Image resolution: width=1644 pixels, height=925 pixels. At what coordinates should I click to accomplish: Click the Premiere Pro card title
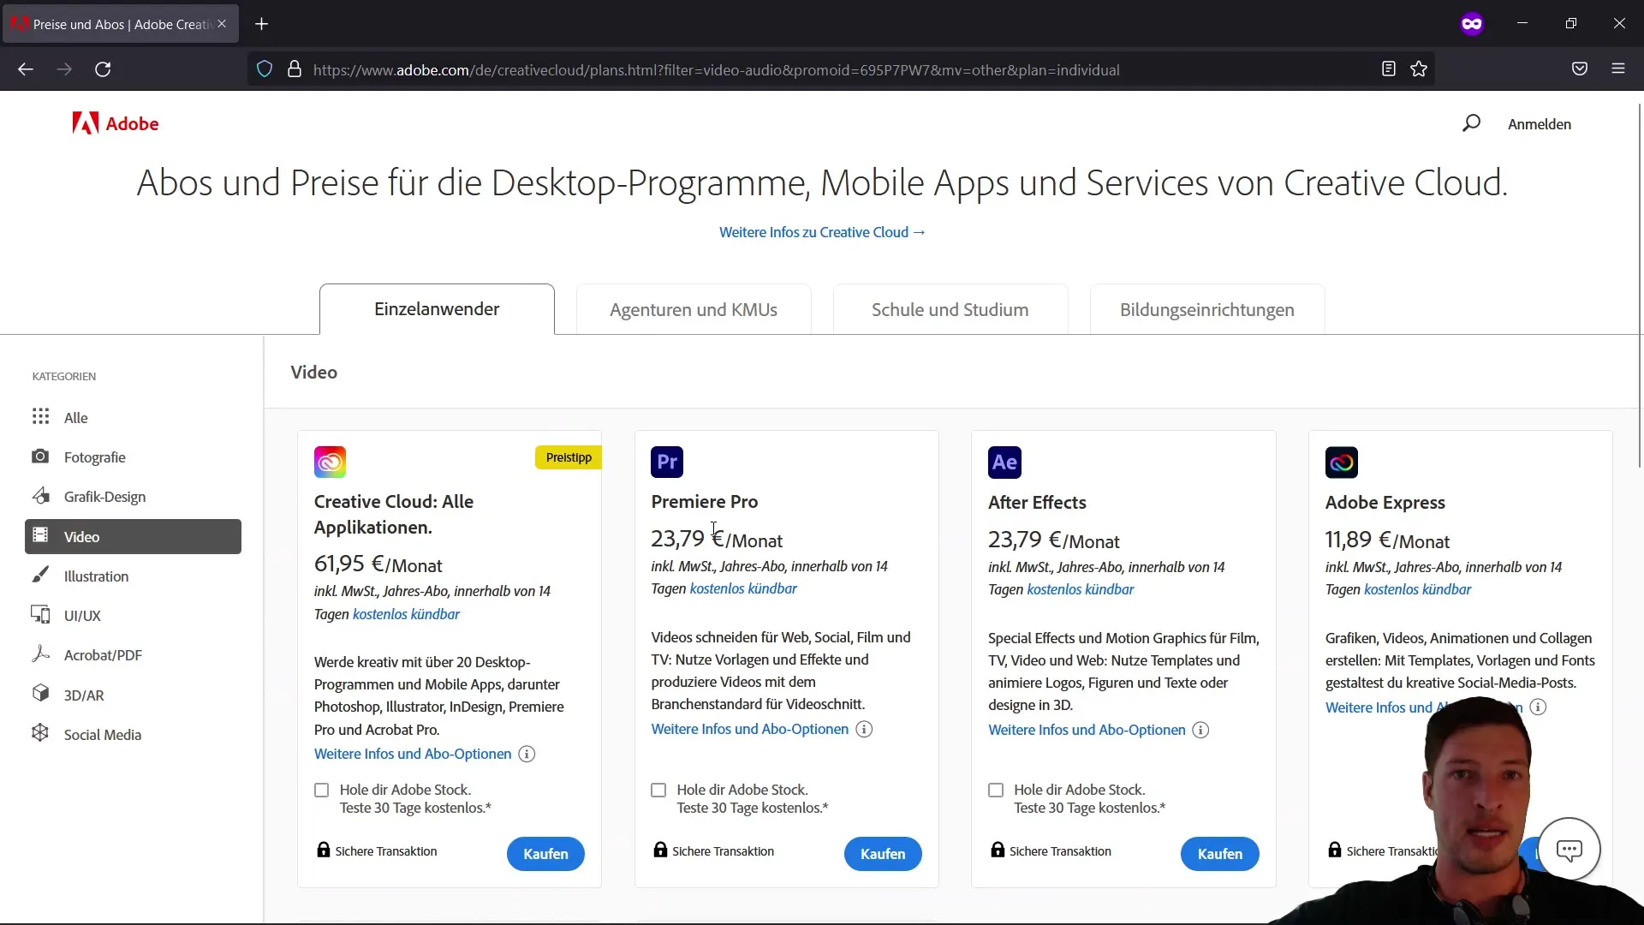705,501
